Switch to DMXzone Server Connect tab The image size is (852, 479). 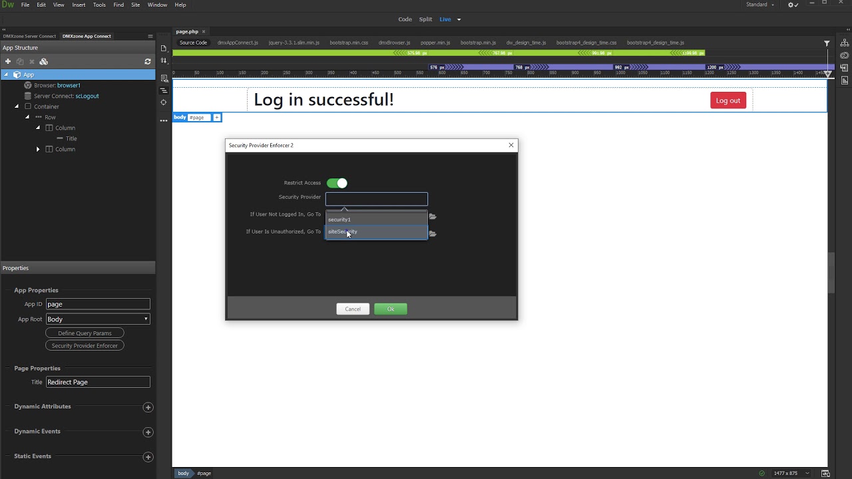click(x=29, y=36)
